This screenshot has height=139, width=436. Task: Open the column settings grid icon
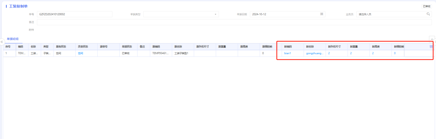[431, 47]
